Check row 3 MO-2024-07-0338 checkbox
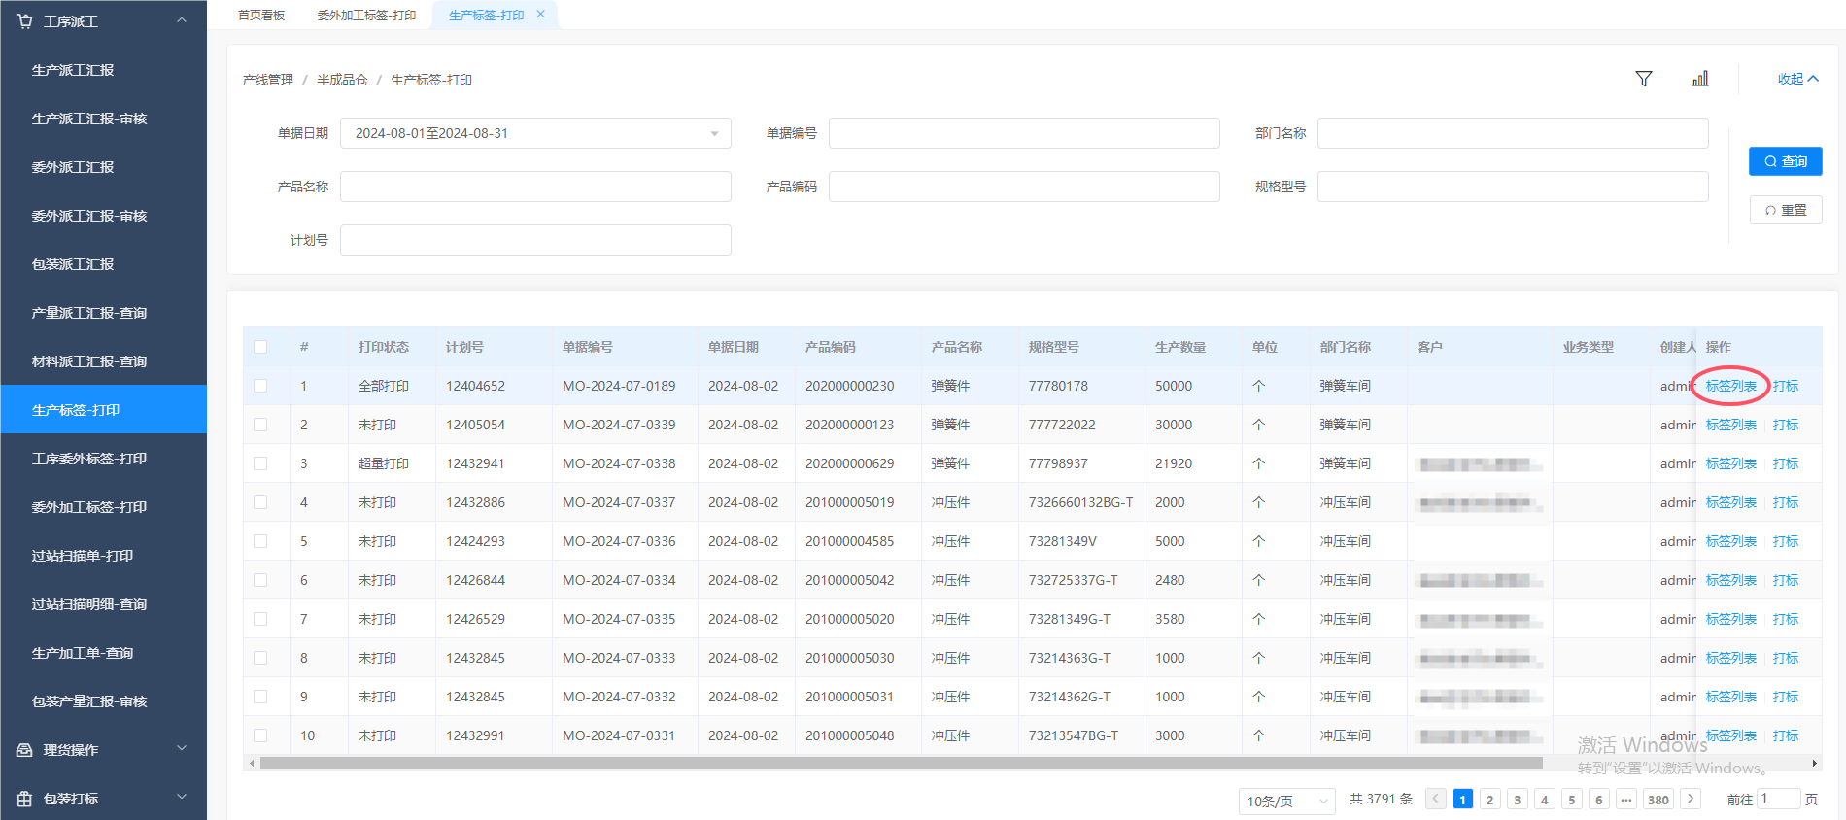The width and height of the screenshot is (1846, 820). point(260,463)
